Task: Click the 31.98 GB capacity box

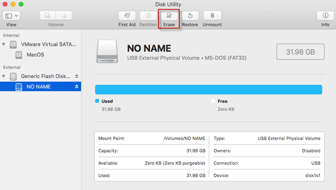Action: click(x=300, y=52)
